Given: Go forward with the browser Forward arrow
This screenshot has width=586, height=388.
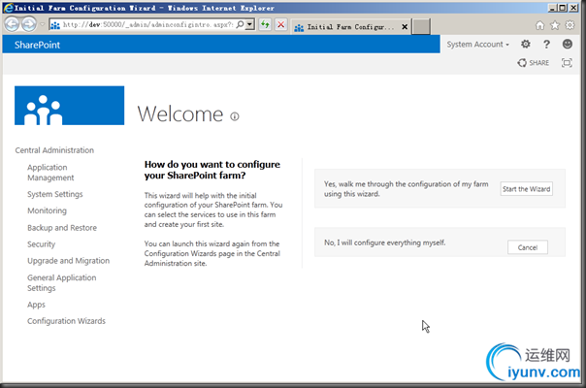Looking at the screenshot, I should coord(29,24).
